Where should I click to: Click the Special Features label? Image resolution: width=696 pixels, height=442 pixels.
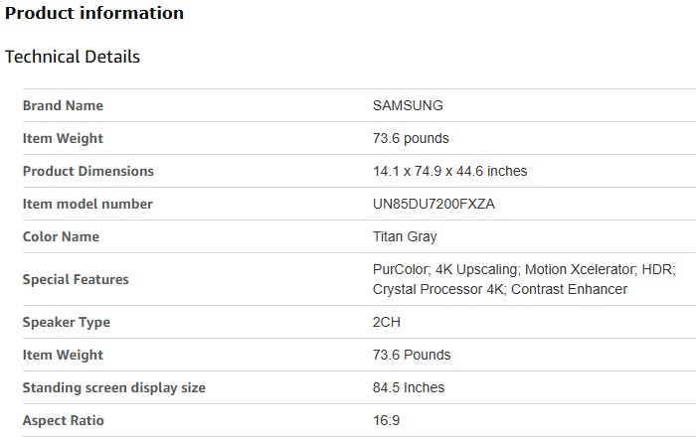click(76, 279)
